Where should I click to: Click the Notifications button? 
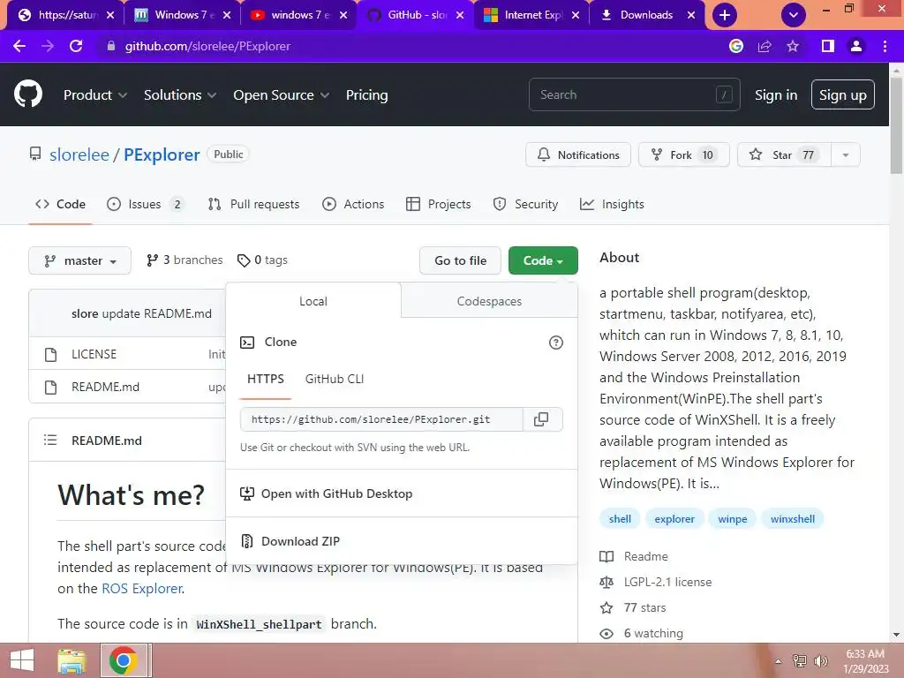coord(577,154)
